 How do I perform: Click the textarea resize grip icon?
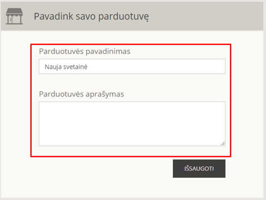pyautogui.click(x=223, y=144)
